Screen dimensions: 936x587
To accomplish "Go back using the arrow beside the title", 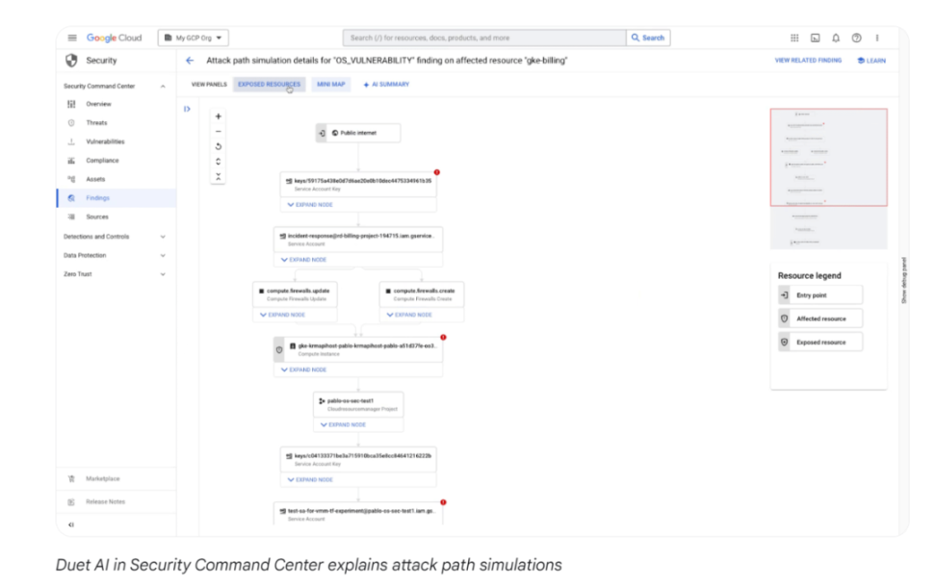I will click(x=190, y=61).
